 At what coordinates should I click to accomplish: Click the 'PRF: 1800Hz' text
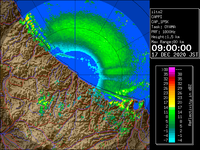point(163,32)
